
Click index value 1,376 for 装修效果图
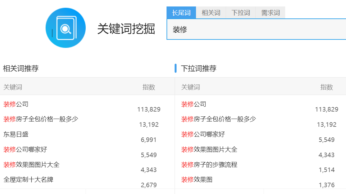coord(327,185)
